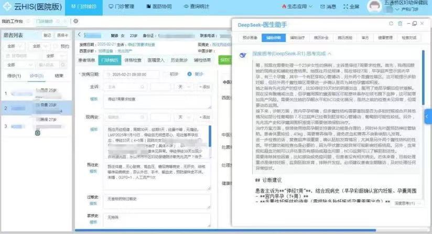Switch to 诊中(3) tab

pyautogui.click(x=37, y=76)
